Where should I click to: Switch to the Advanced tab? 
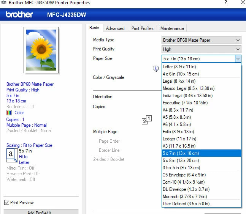(x=115, y=28)
